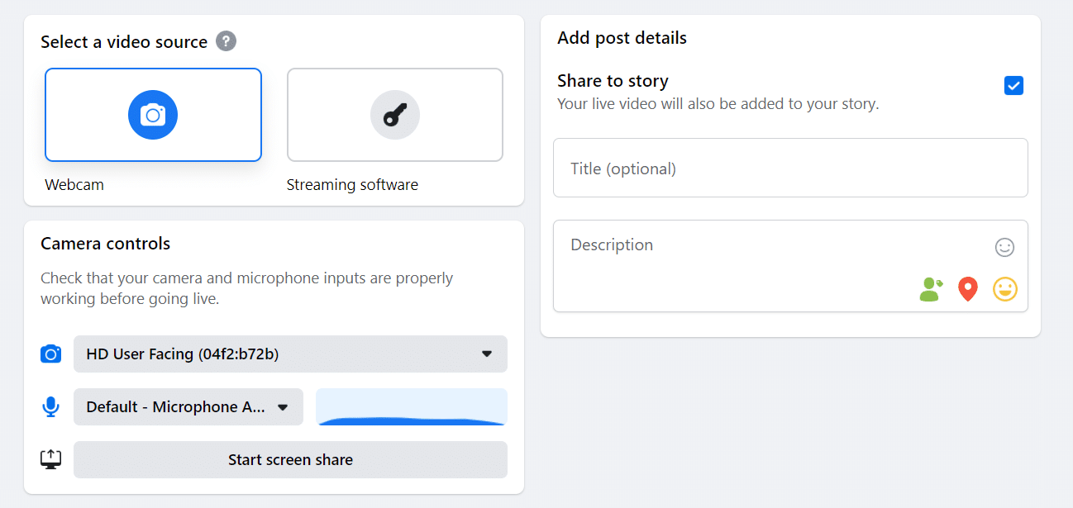This screenshot has height=508, width=1073.
Task: Click the arrow on the camera selector
Action: coord(487,354)
